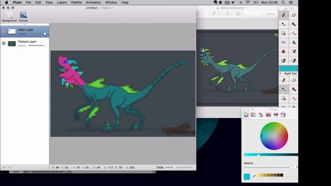
Task: Adjust the Main Layer opacity slider
Action: click(x=37, y=34)
